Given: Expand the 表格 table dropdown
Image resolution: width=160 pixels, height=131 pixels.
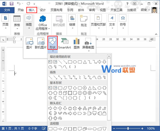Looking at the screenshot, I should (x=17, y=29).
